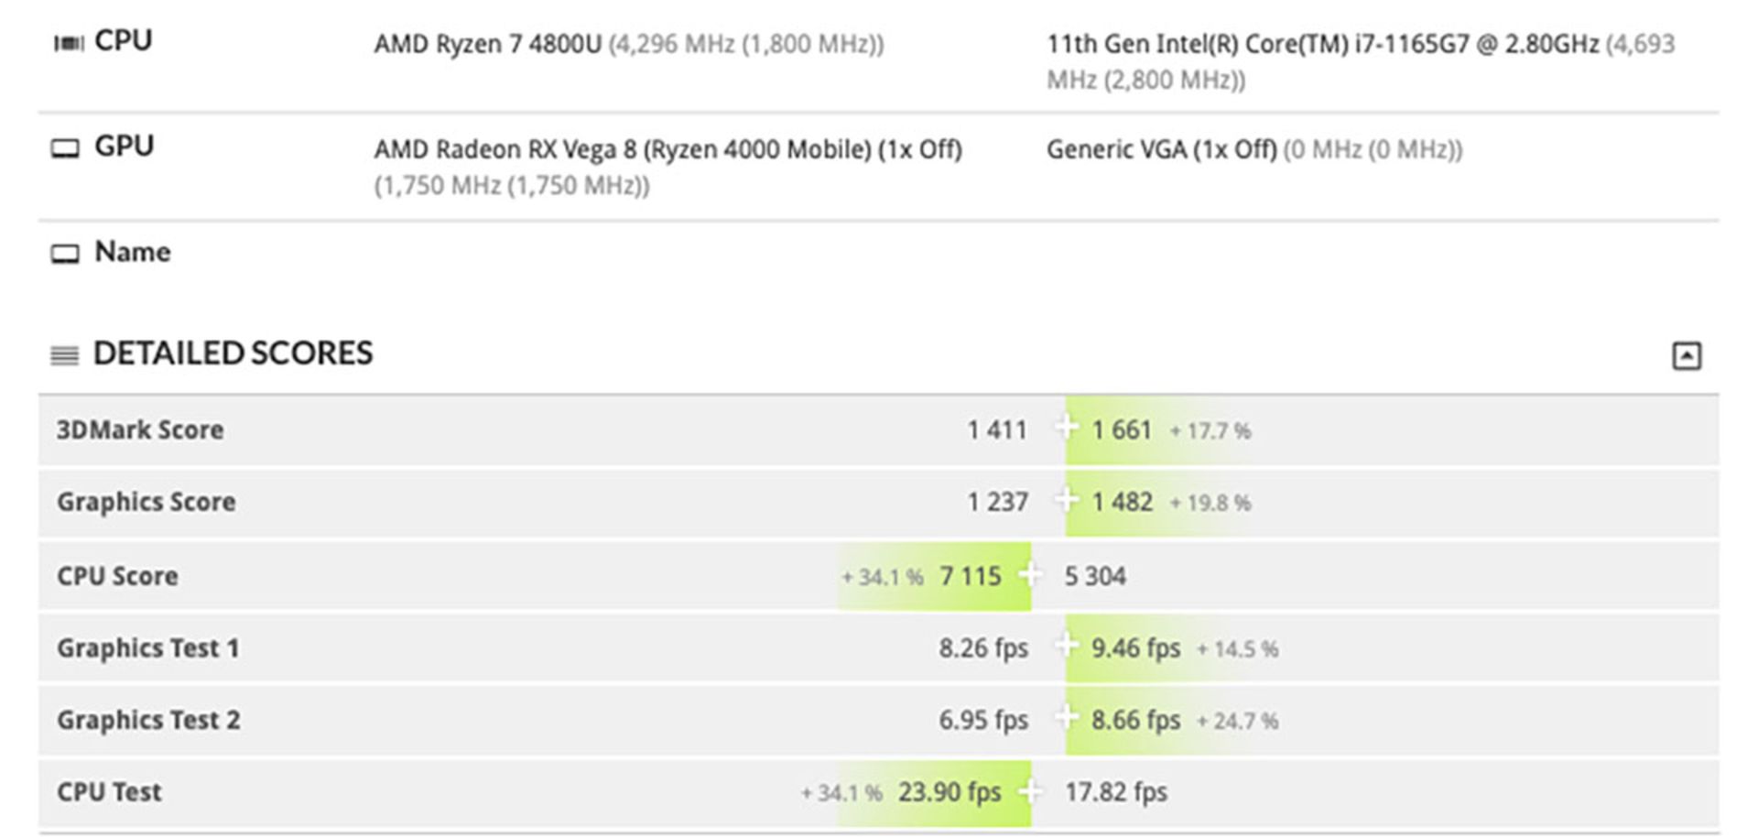Click the CPU chip icon
The width and height of the screenshot is (1758, 837).
tap(69, 43)
